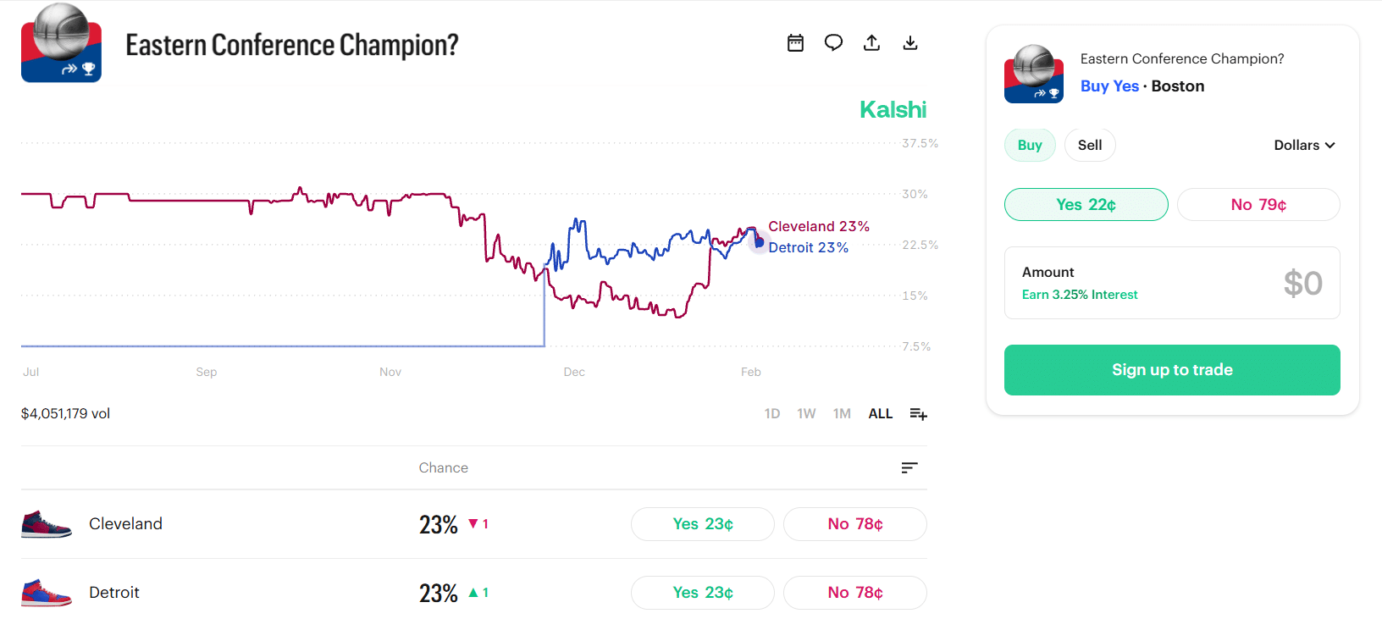
Task: Switch to the Buy toggle
Action: (1030, 145)
